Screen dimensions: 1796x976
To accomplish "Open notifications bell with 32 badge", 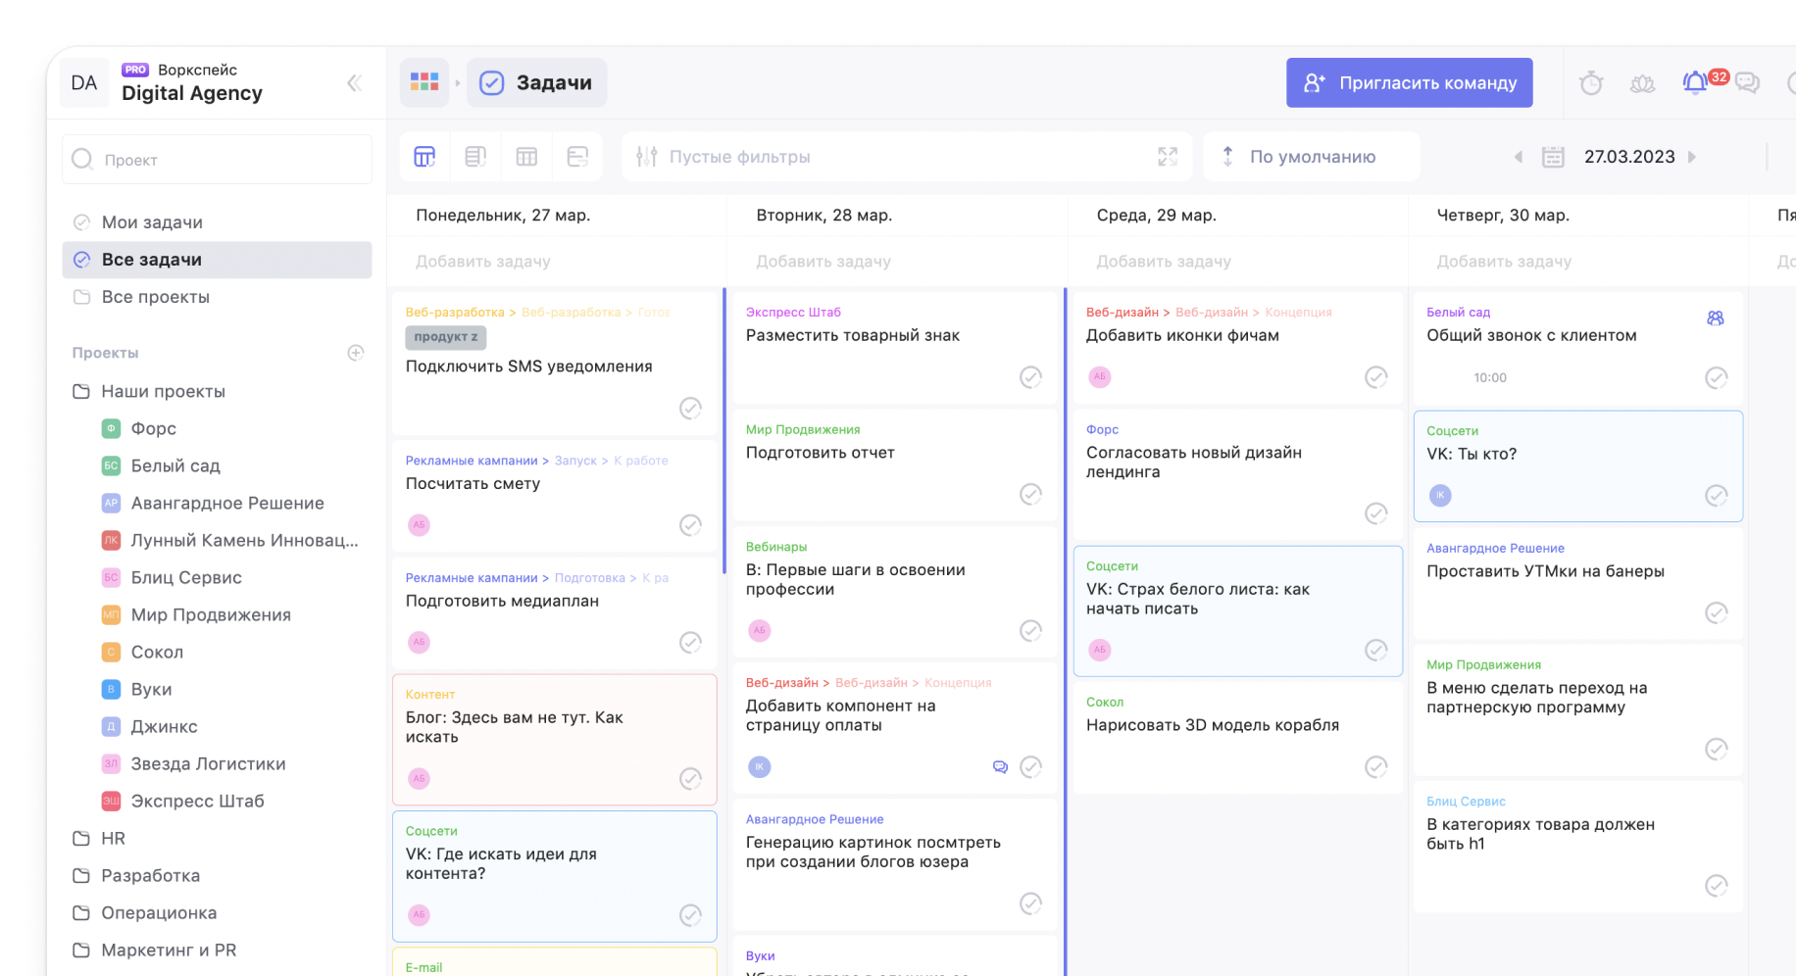I will [x=1695, y=82].
